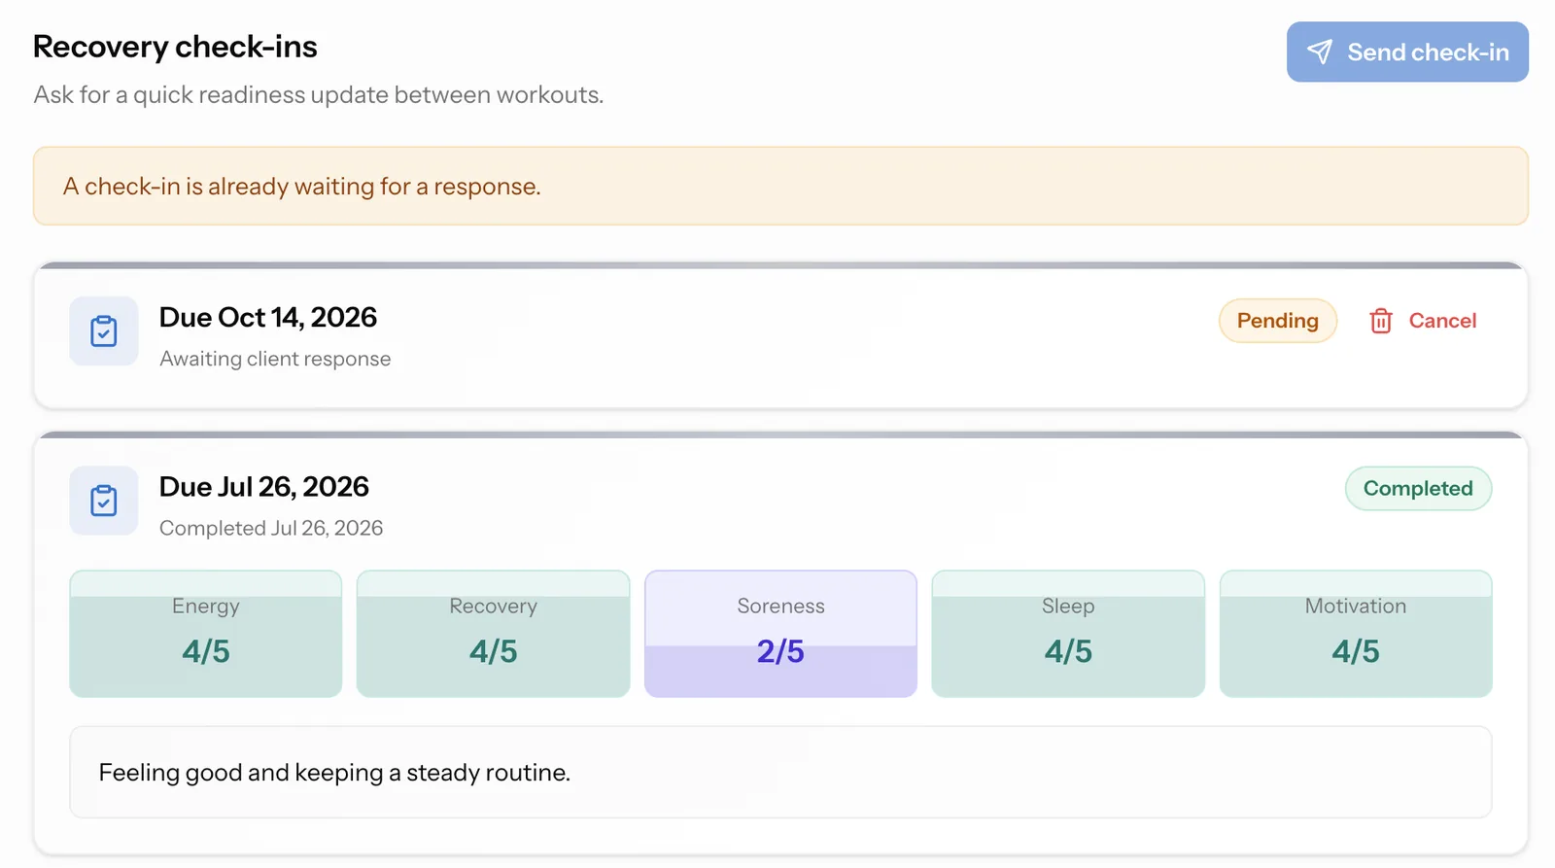The width and height of the screenshot is (1555, 868).
Task: Select the Sleep 4/5 score card
Action: click(x=1068, y=634)
